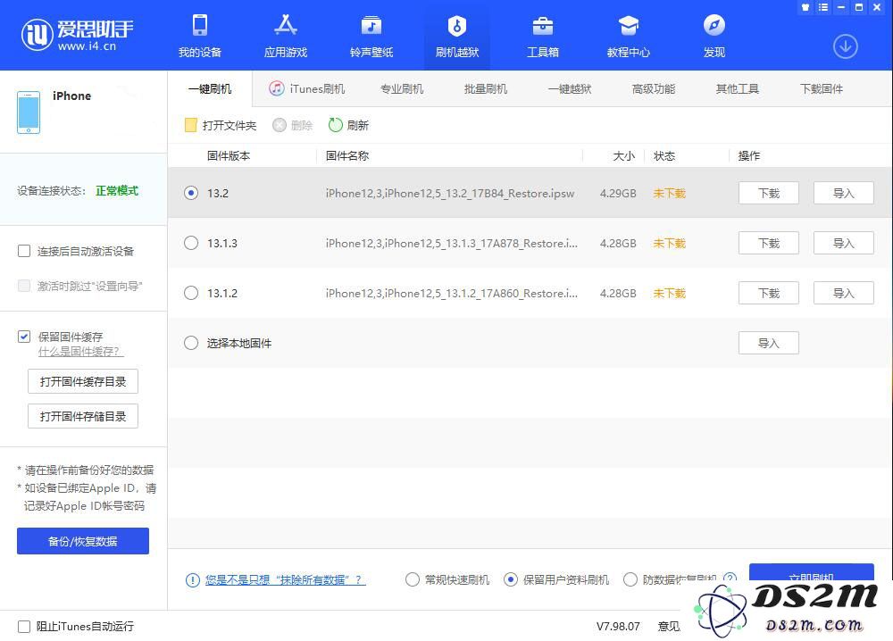Click the shirt skin icon in title bar
The image size is (893, 641).
tap(805, 7)
